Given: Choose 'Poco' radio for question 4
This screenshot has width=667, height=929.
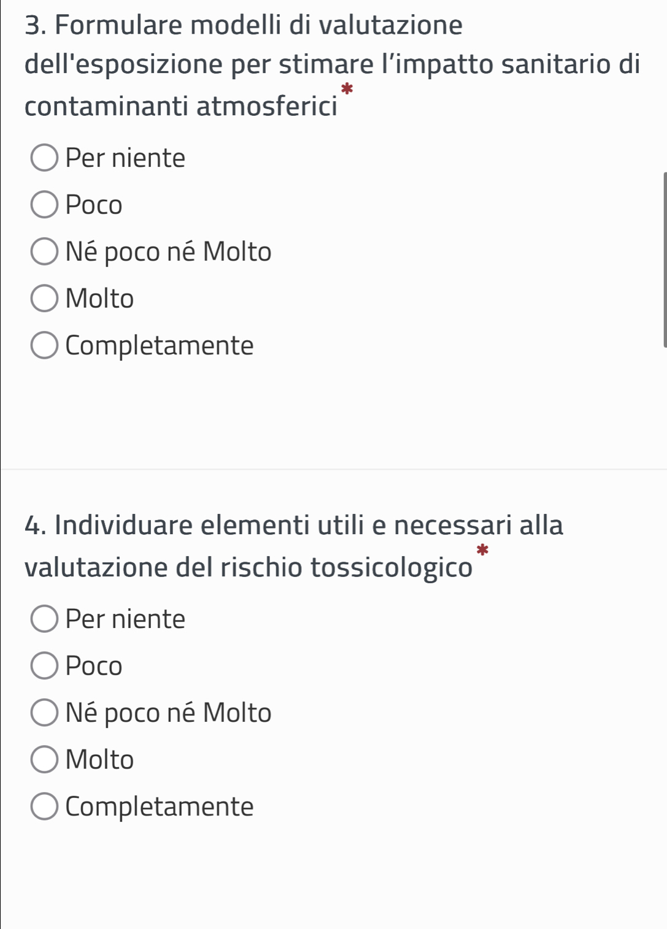Looking at the screenshot, I should 44,666.
